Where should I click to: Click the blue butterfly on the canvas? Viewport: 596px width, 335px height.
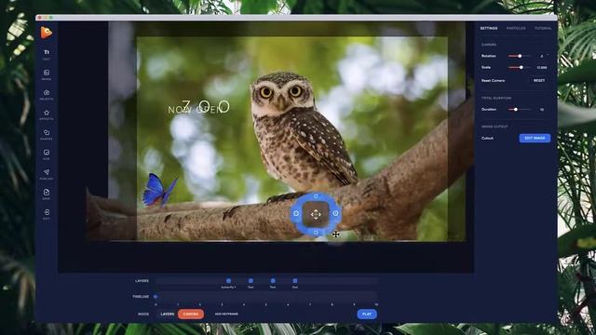point(159,190)
